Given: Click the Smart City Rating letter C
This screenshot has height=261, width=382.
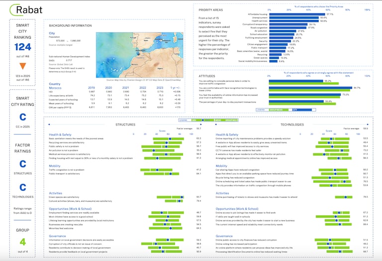Looking at the screenshot, I should 22,117.
